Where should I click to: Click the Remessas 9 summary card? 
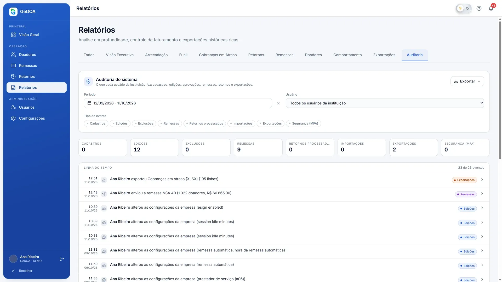[x=258, y=147]
